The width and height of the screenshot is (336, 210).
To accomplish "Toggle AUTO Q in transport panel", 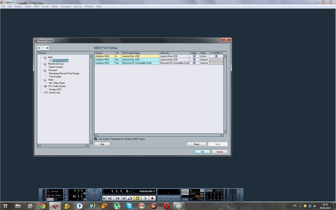I will coord(50,199).
